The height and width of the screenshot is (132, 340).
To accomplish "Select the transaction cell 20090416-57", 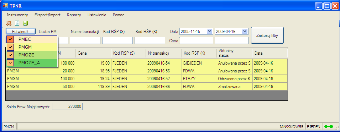I will (164, 79).
